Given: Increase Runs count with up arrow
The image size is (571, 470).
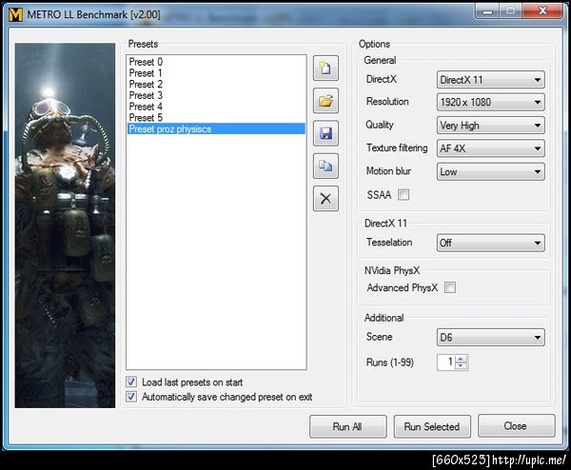Looking at the screenshot, I should 461,359.
